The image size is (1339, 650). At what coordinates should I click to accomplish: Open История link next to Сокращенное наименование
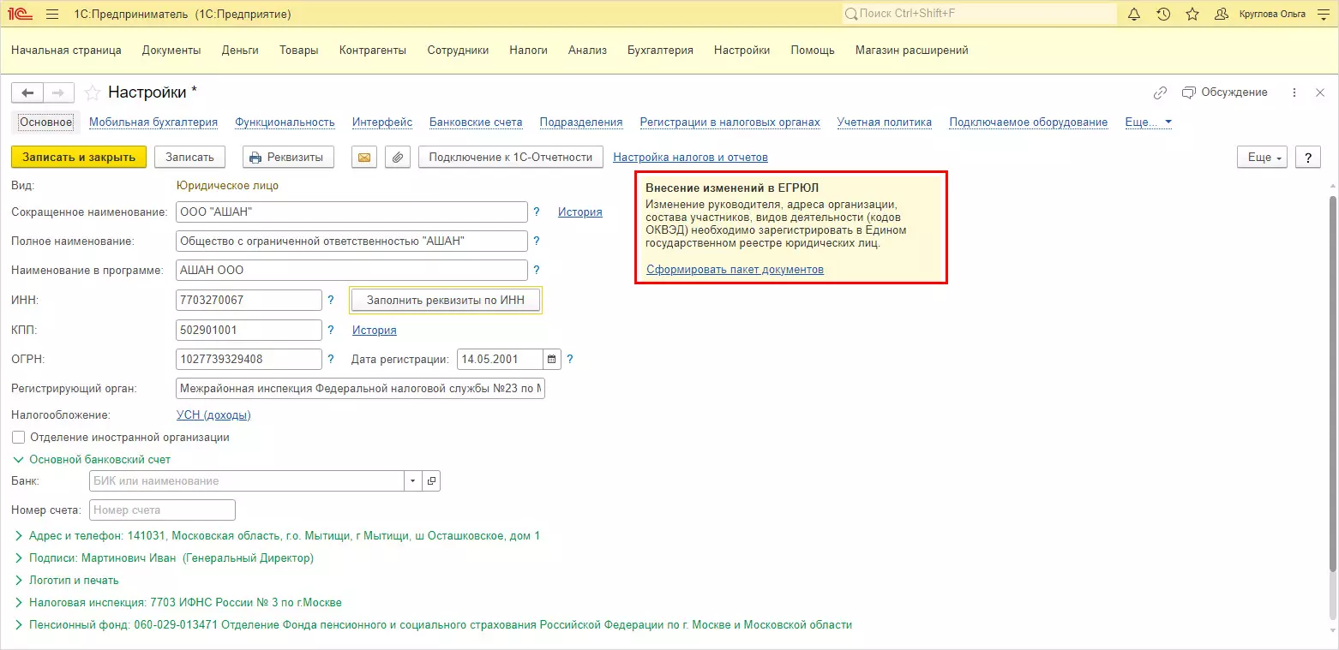point(580,212)
